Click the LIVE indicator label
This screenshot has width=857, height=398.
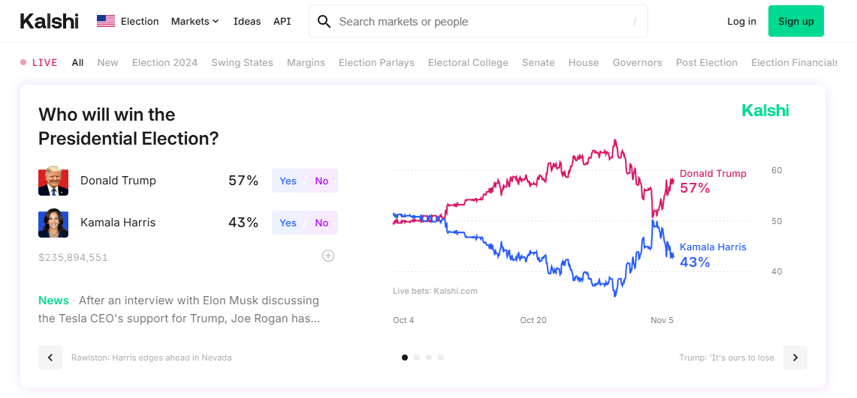[39, 63]
